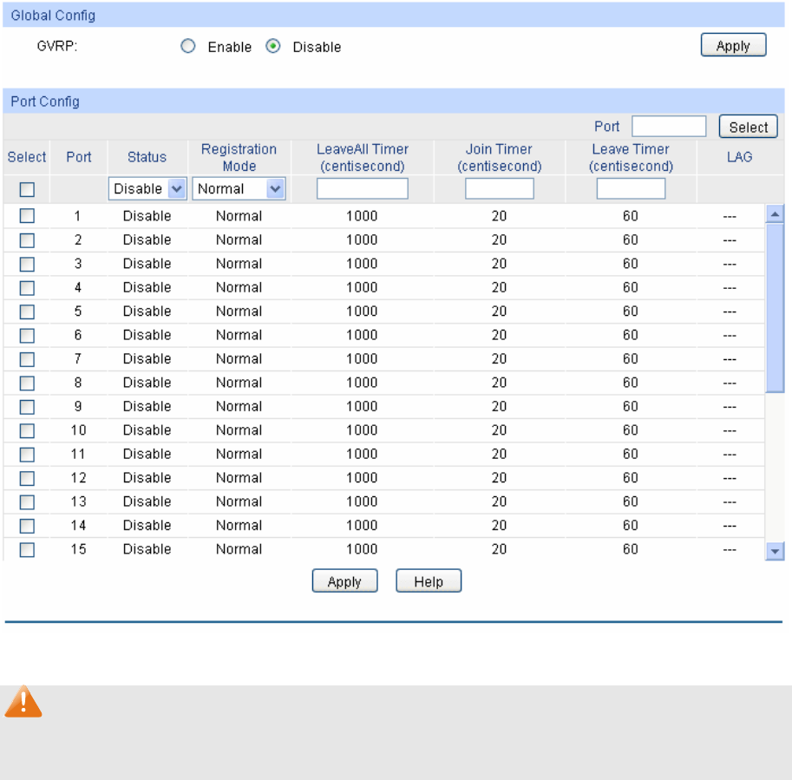
Task: Select the GVRP Disable radio button
Action: pos(272,47)
